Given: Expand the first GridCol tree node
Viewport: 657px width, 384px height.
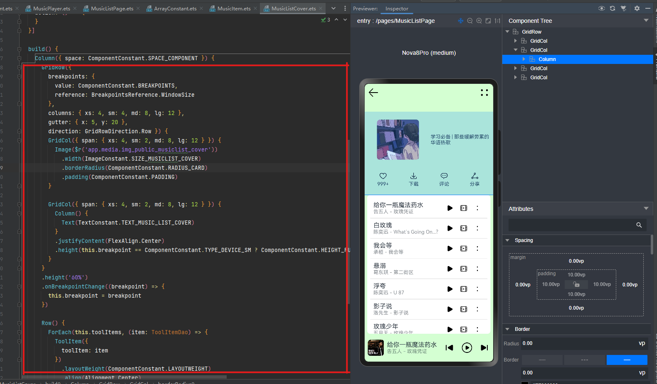Looking at the screenshot, I should [x=516, y=41].
